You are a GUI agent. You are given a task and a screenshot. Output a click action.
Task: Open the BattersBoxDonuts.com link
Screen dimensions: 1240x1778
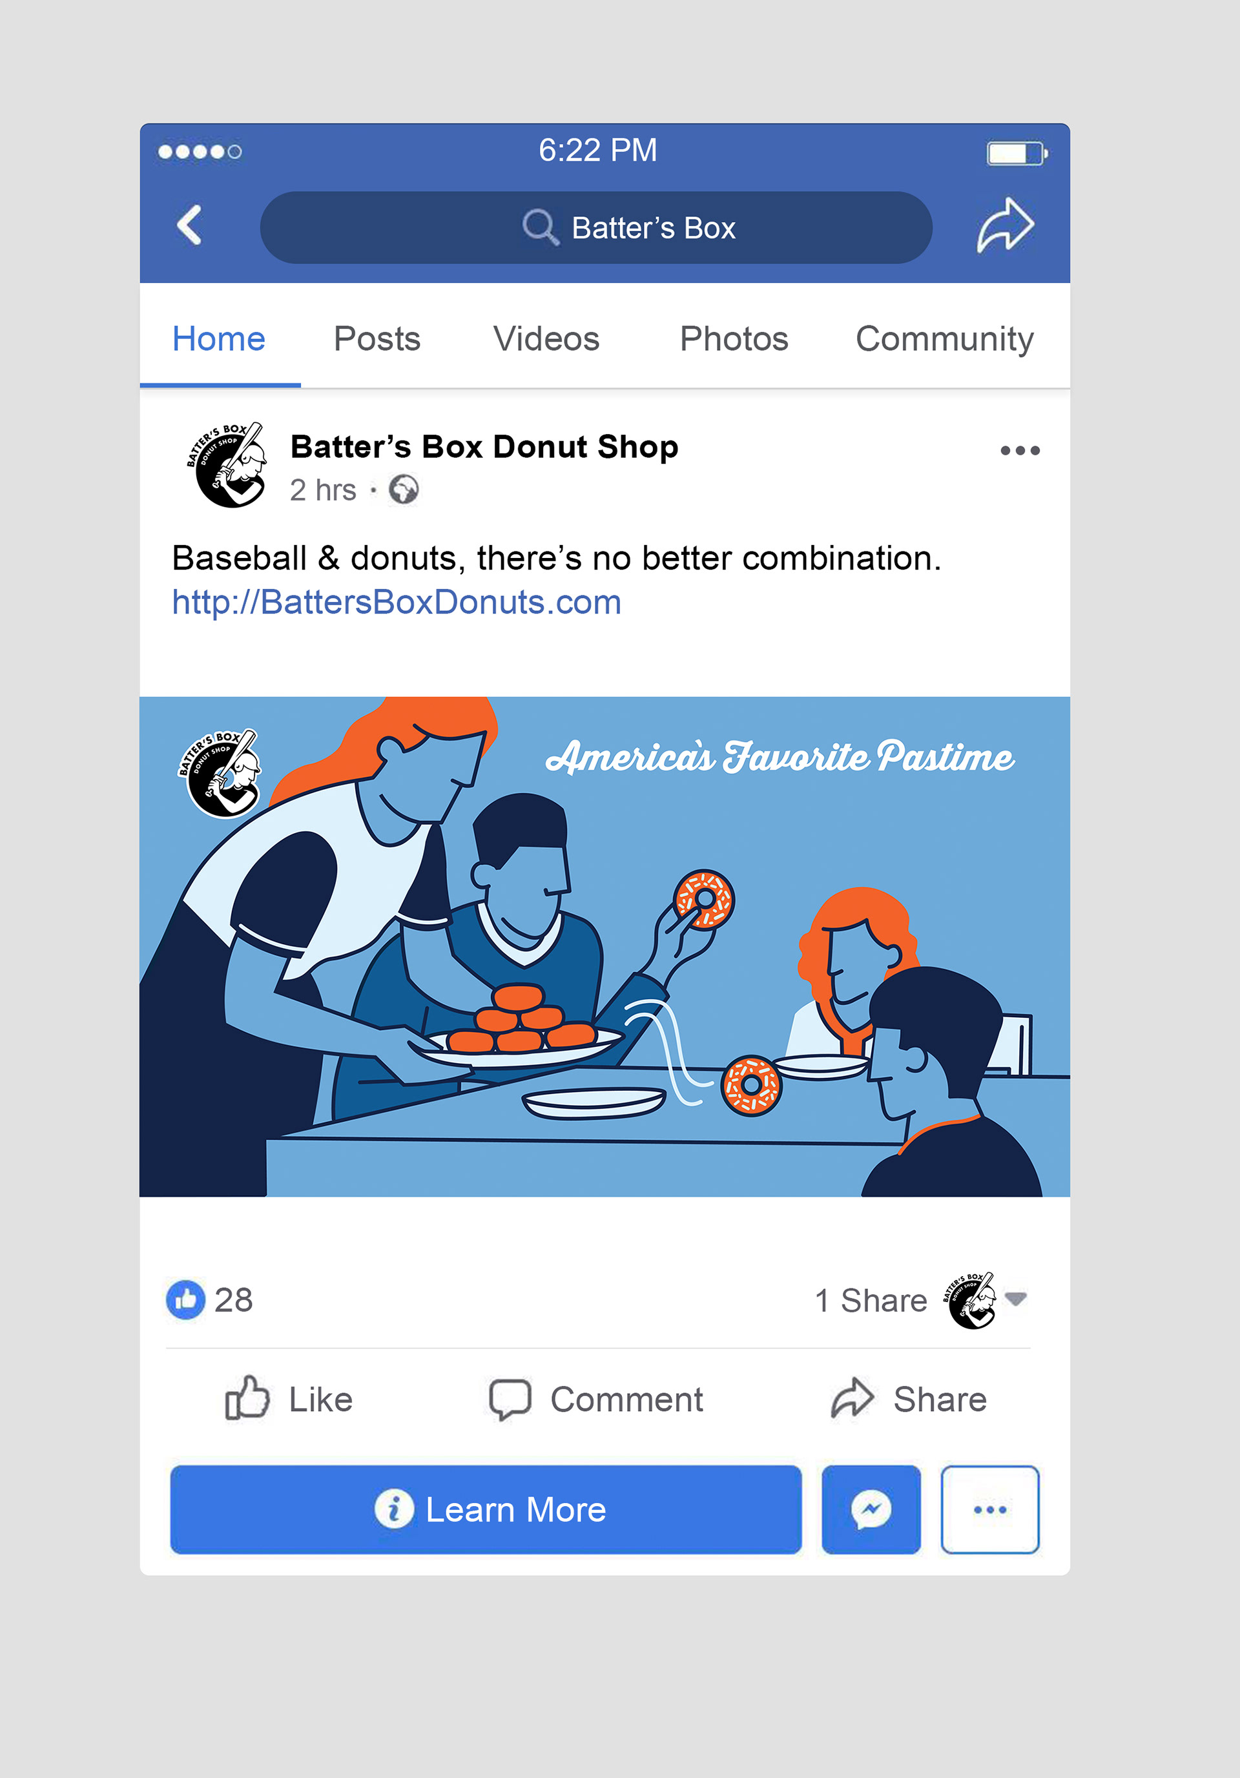point(397,602)
